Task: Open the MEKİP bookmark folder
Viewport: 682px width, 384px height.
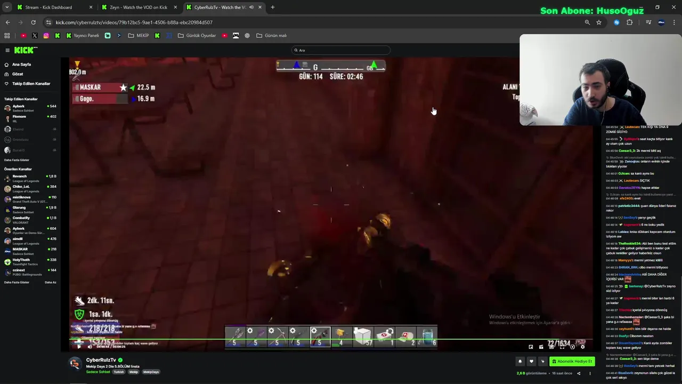Action: coord(139,36)
